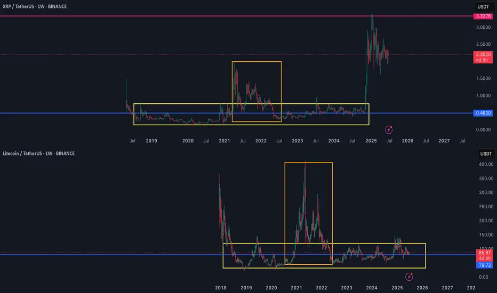The width and height of the screenshot is (497, 293).
Task: Click 400.00 on Litecoin price scale
Action: point(486,165)
